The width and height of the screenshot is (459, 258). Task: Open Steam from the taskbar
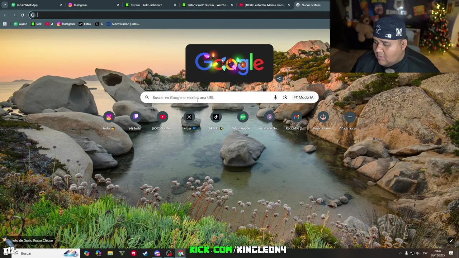click(x=145, y=253)
